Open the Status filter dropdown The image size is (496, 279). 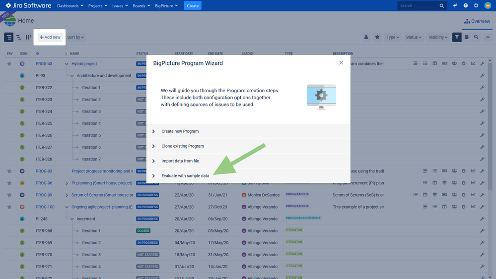(414, 37)
